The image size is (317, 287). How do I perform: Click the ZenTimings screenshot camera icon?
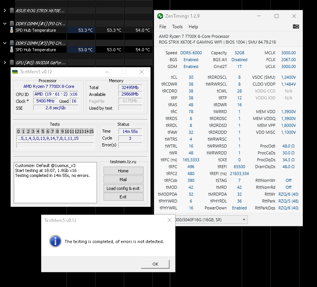(x=296, y=26)
